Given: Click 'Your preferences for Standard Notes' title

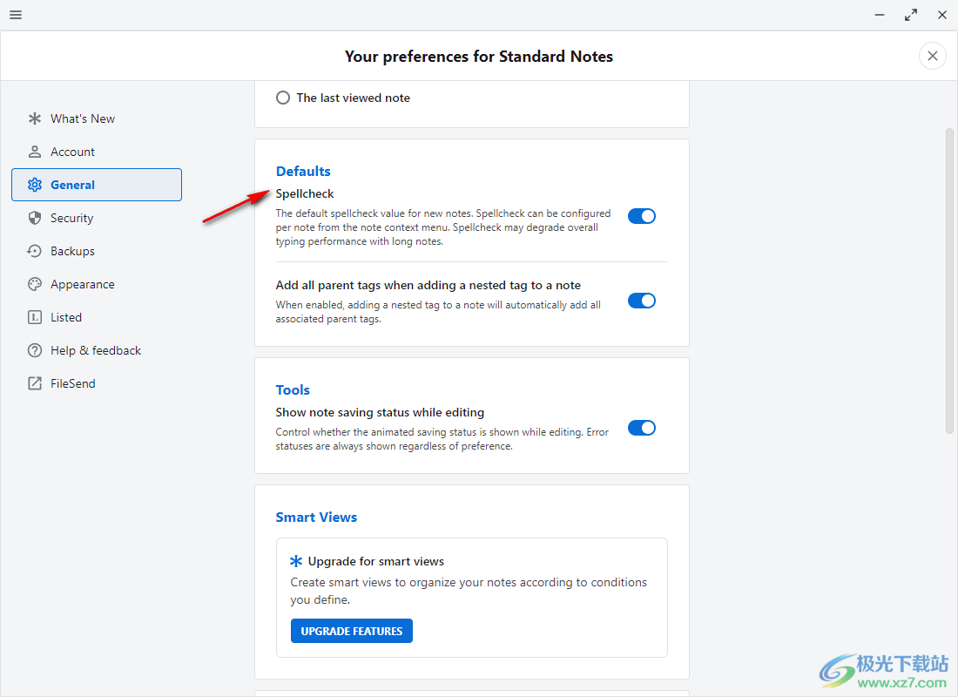Looking at the screenshot, I should click(x=479, y=57).
